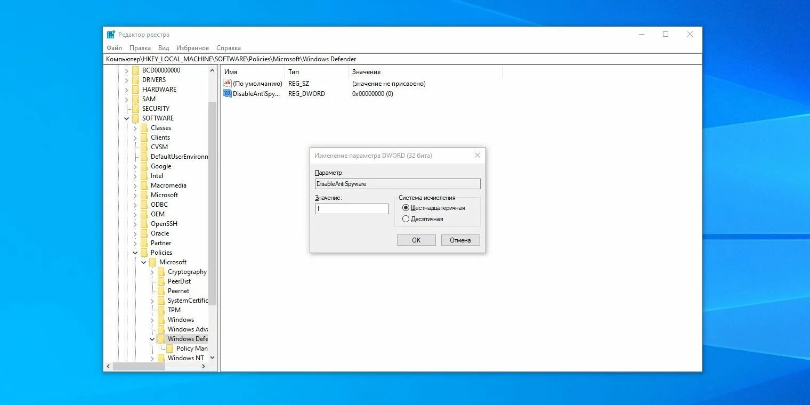Viewport: 810px width, 405px height.
Task: Click the BCD00000000 folder icon
Action: (135, 70)
